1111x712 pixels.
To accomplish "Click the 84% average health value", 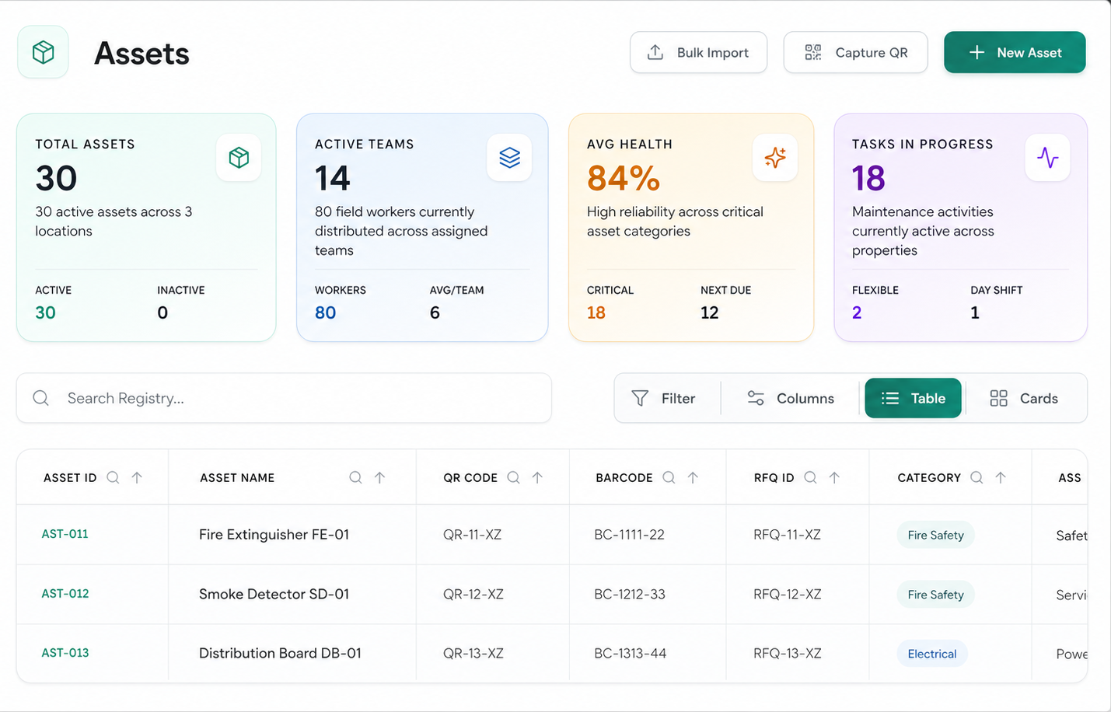I will pos(624,178).
